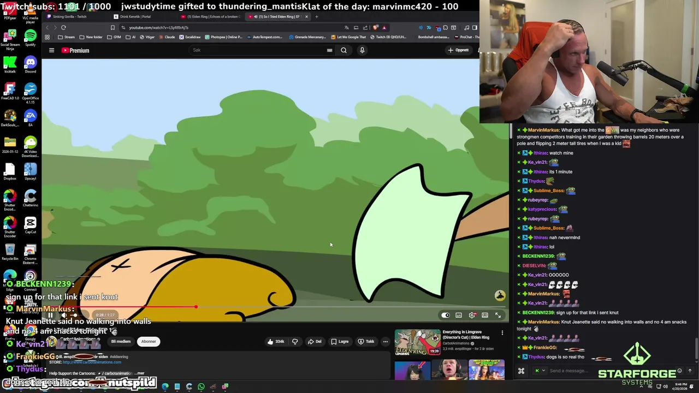Open the Excalidraw bookmark
699x393 pixels.
[x=189, y=37]
